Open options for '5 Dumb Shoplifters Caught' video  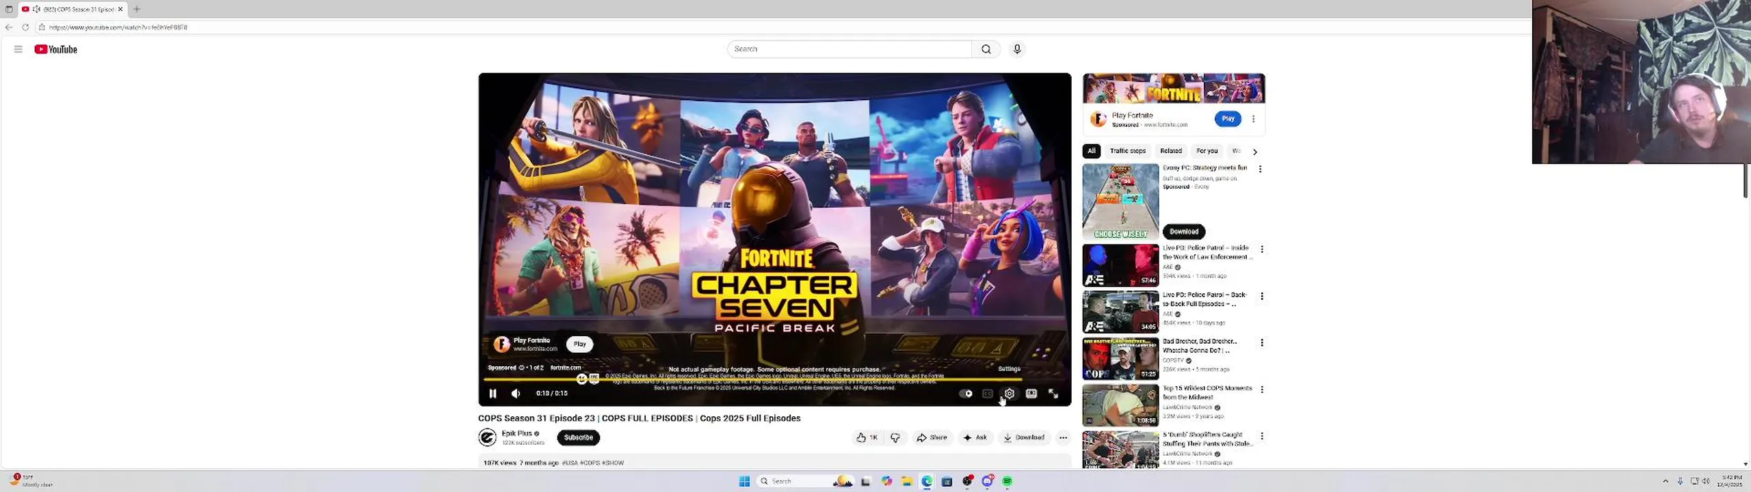[1262, 436]
